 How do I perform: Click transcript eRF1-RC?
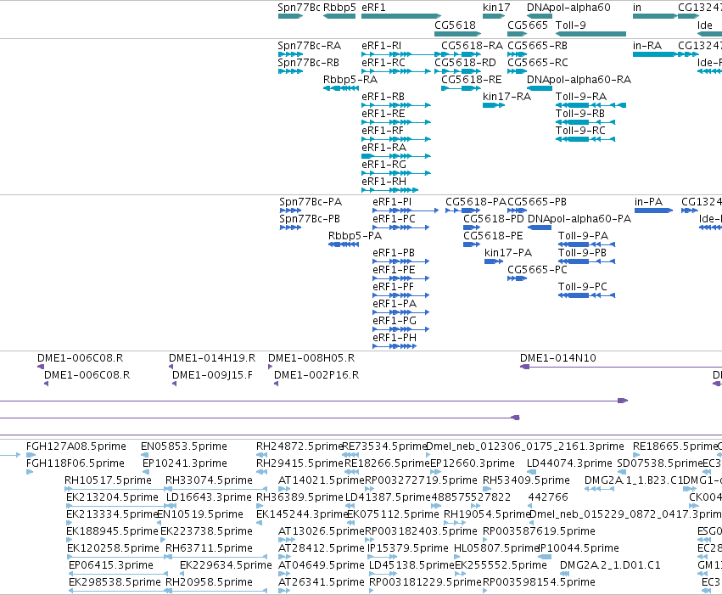383,63
